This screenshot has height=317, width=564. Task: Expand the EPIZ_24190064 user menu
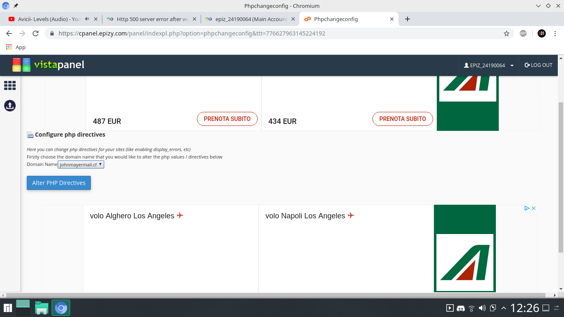(489, 65)
